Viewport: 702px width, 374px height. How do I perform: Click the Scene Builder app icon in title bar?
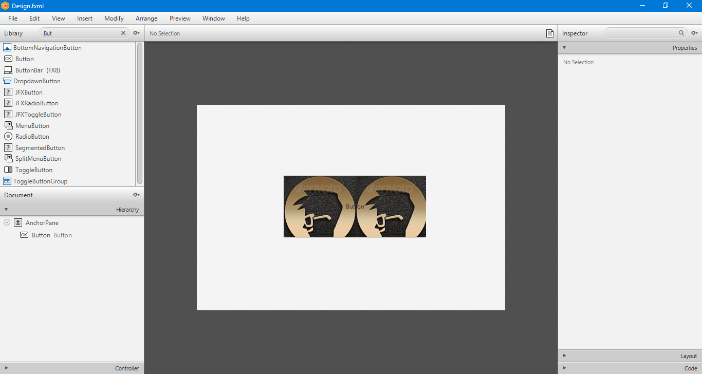point(5,6)
